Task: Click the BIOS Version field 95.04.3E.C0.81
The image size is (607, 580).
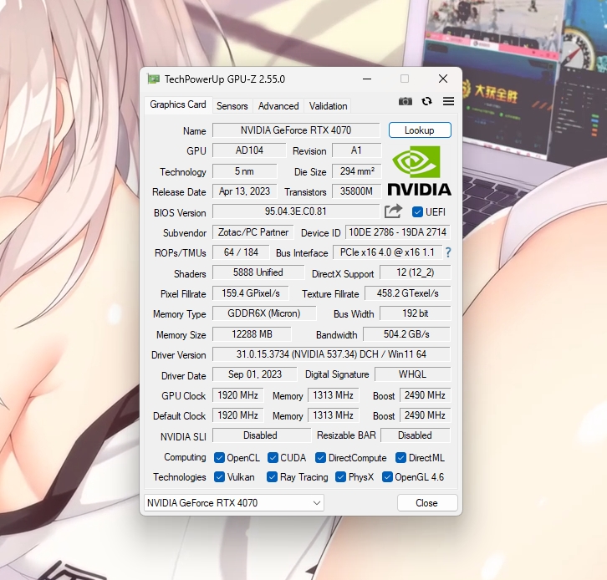Action: click(296, 211)
